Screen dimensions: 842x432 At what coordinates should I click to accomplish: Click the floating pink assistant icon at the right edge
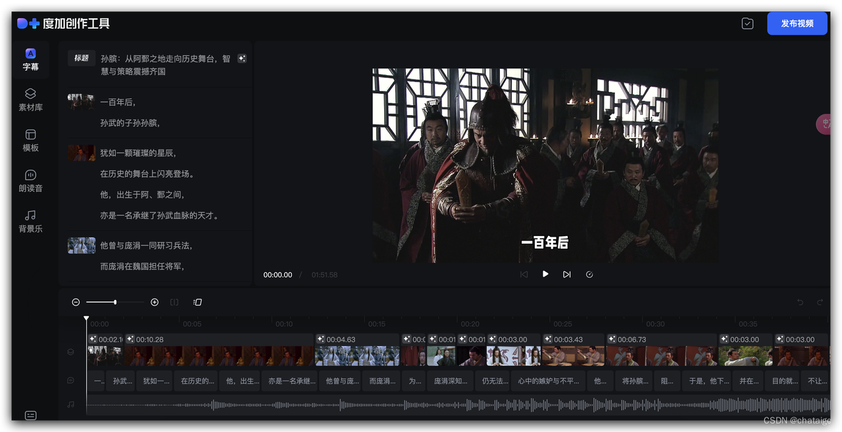pos(823,124)
